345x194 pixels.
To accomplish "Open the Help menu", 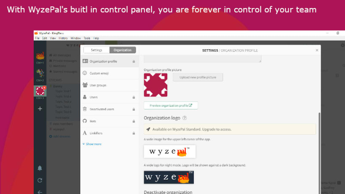I will point(96,38).
